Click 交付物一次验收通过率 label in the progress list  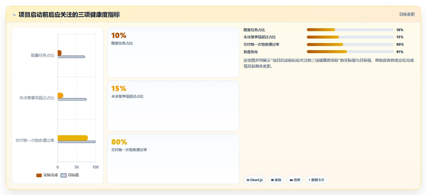tap(262, 45)
